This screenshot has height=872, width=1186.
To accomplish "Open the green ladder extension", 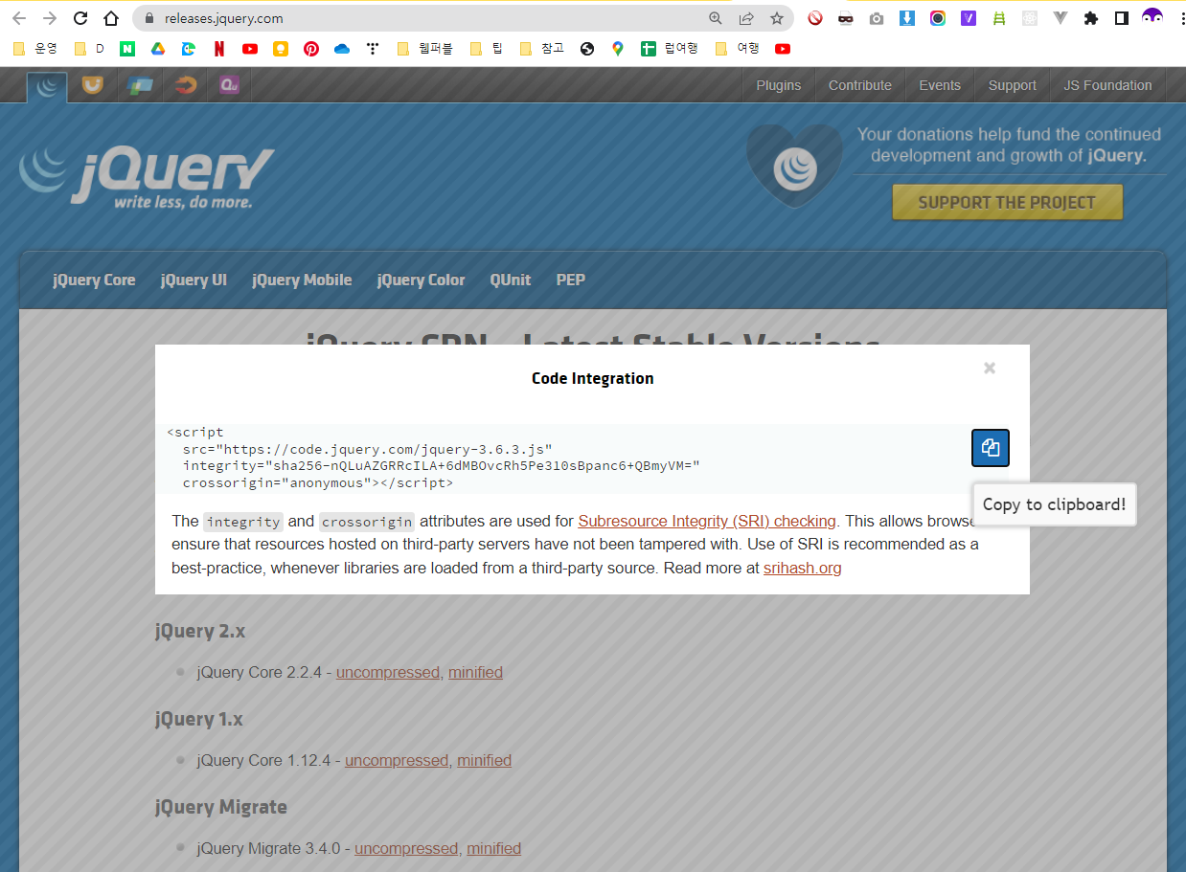I will [x=999, y=18].
